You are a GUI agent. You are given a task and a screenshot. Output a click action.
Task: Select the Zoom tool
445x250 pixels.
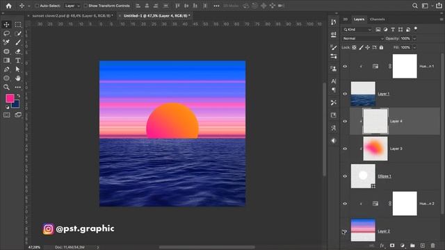(6, 87)
